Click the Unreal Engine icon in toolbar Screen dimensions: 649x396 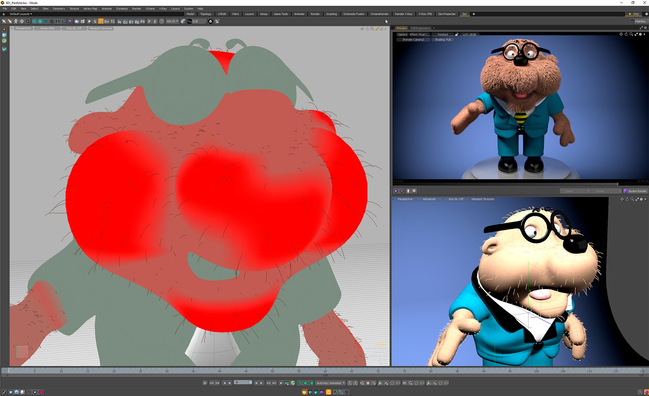pyautogui.click(x=217, y=21)
